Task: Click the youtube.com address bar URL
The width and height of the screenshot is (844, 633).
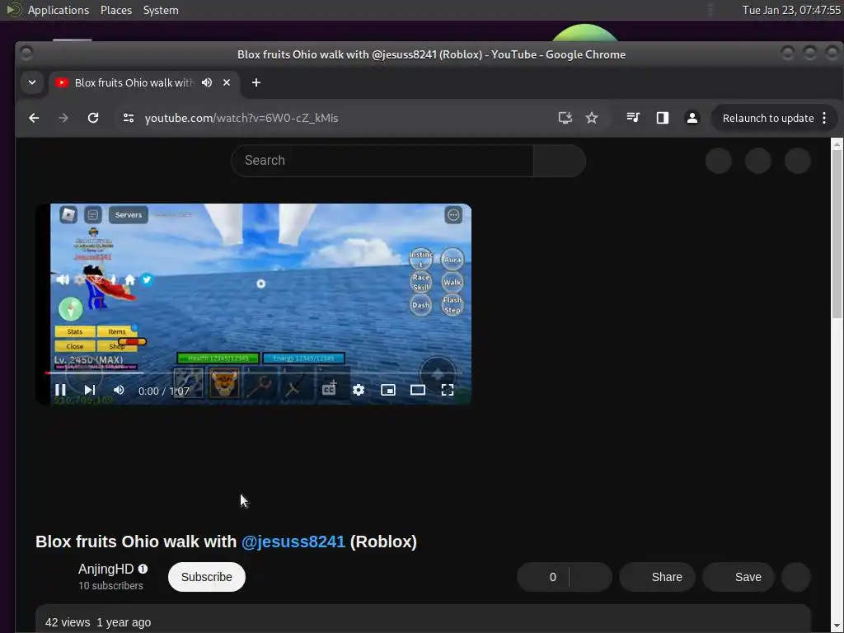Action: 241,118
